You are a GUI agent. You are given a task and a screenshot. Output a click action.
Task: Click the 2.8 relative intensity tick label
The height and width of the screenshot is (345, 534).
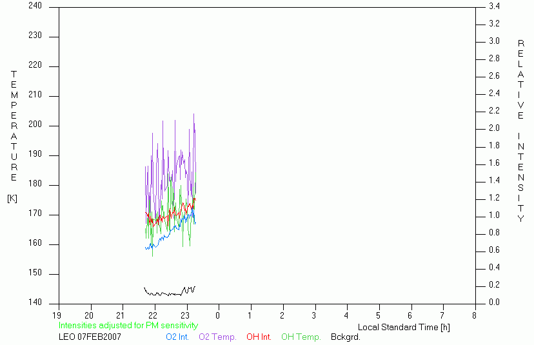pos(494,58)
